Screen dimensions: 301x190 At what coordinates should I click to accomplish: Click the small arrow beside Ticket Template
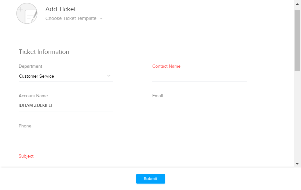point(101,19)
